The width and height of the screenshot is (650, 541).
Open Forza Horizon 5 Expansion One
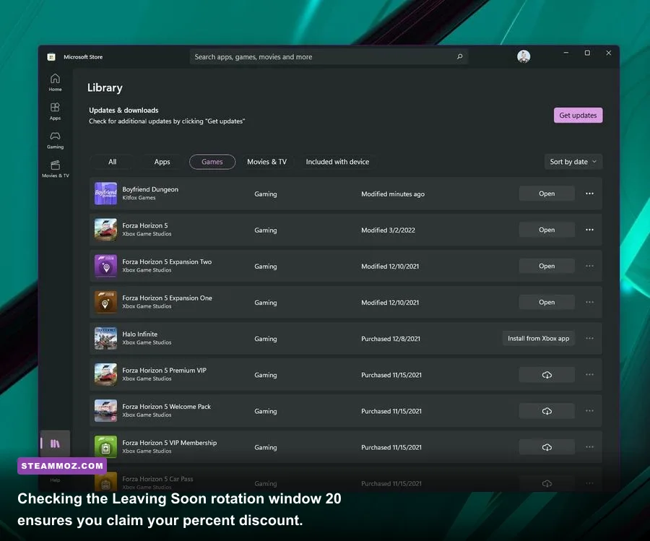(547, 302)
